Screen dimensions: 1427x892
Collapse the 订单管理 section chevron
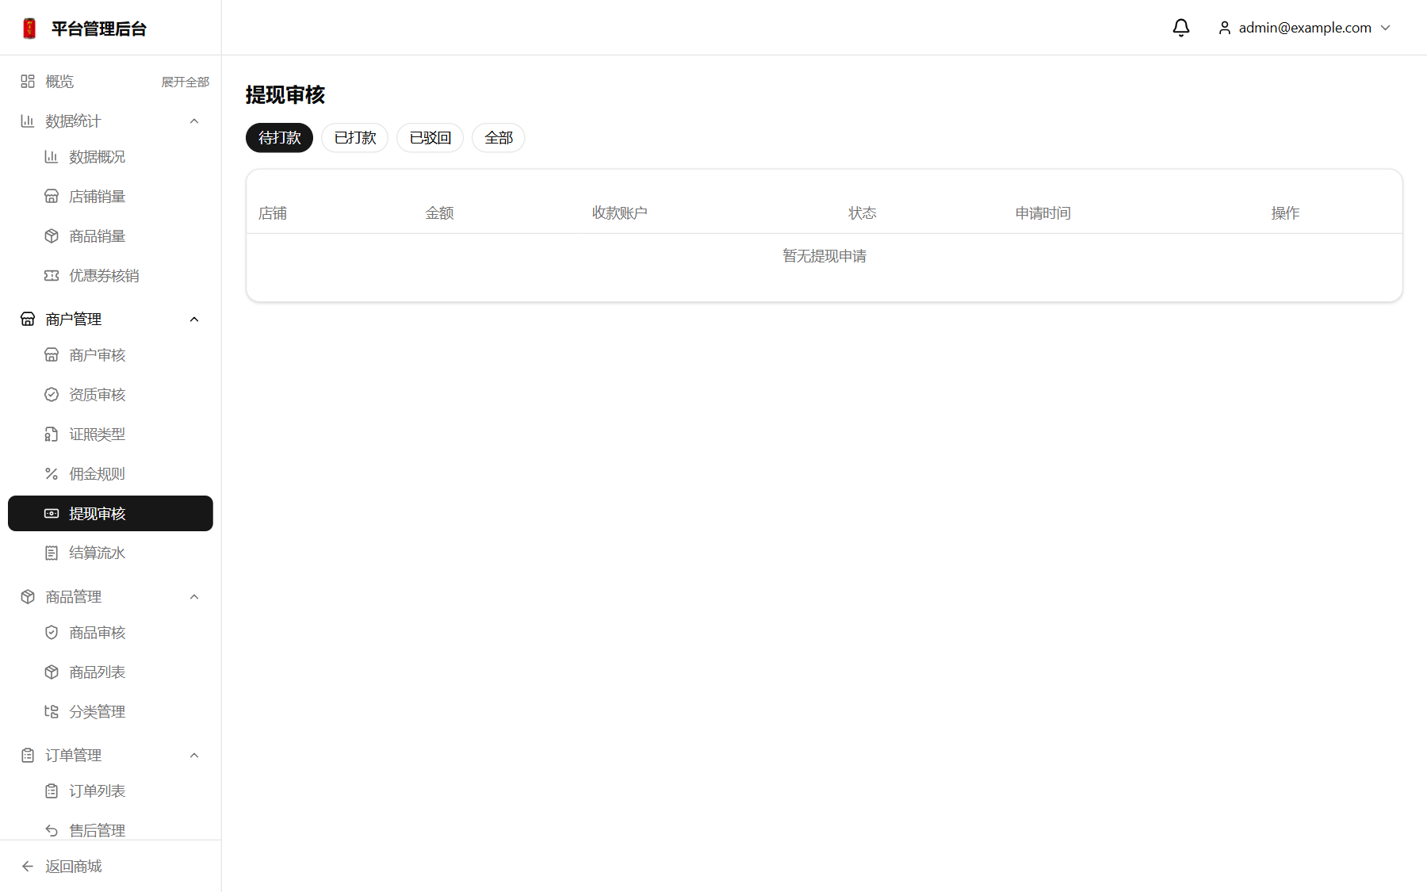pos(194,756)
